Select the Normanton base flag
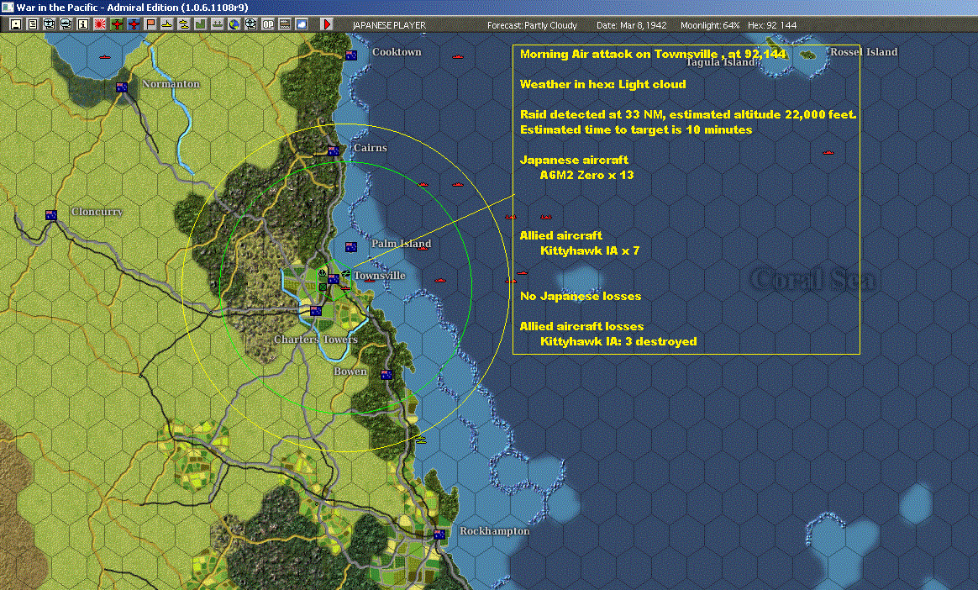The width and height of the screenshot is (978, 590). click(x=122, y=87)
